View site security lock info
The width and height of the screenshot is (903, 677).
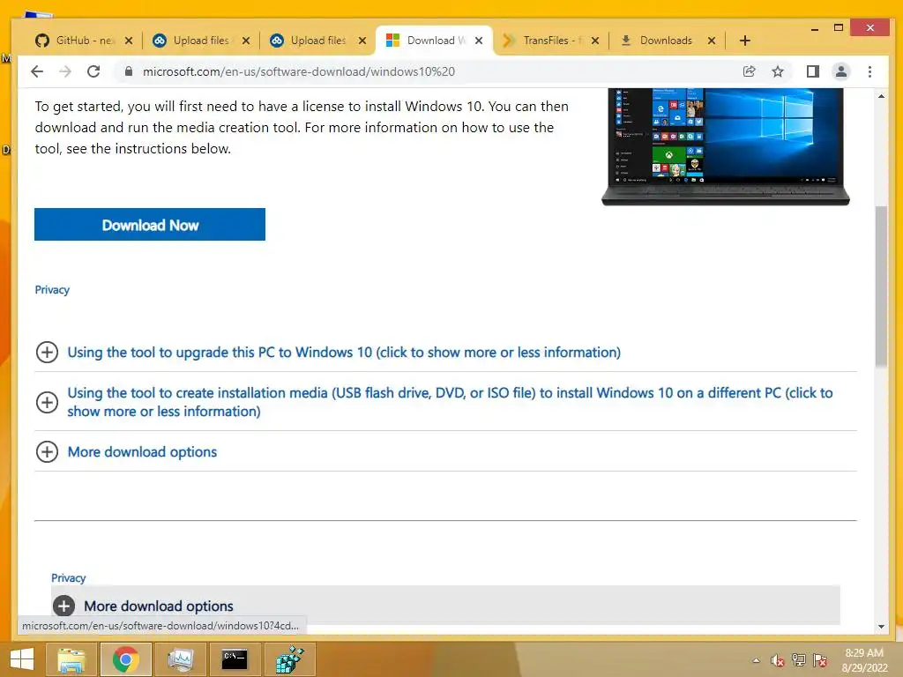[129, 71]
